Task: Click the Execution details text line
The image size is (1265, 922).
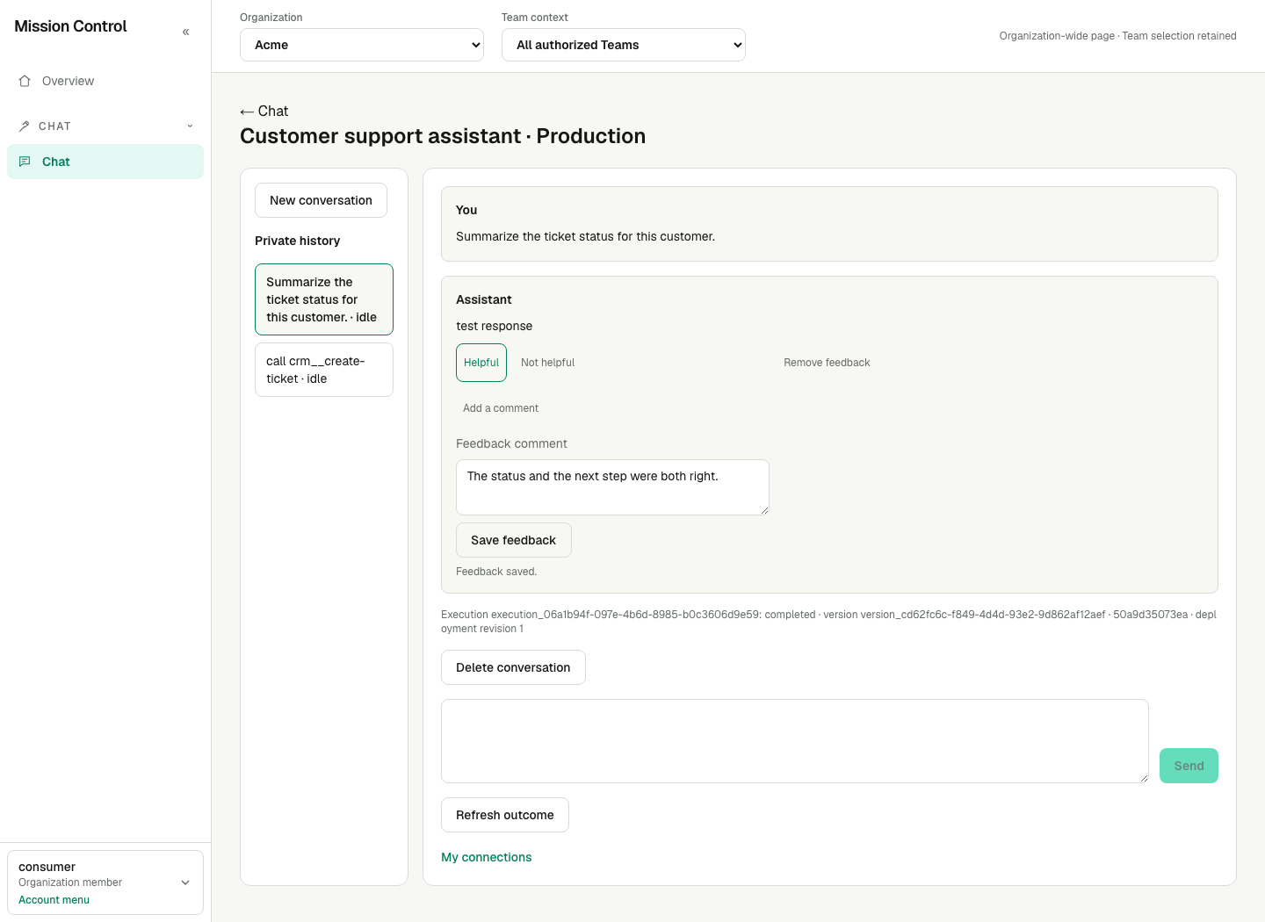Action: click(x=828, y=622)
